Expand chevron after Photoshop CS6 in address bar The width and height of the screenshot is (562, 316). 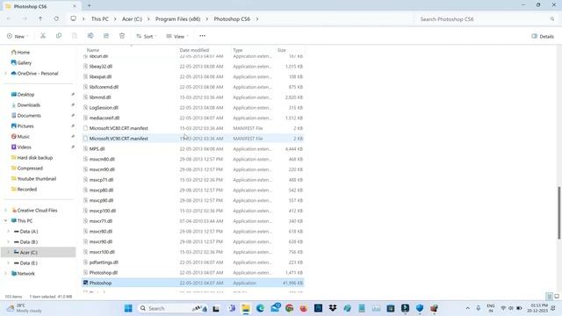pos(257,19)
